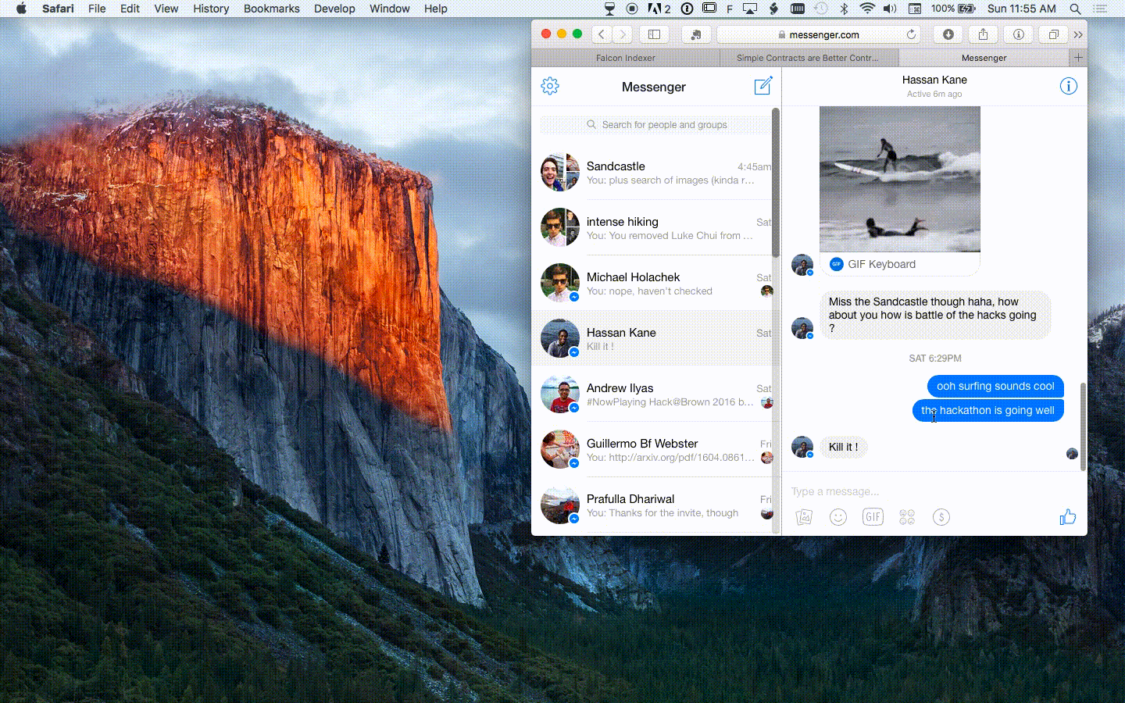Click the send payment dollar icon
The height and width of the screenshot is (703, 1125).
pos(941,517)
